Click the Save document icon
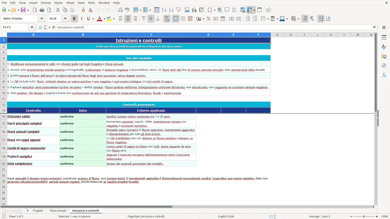The width and height of the screenshot is (390, 219). coord(23,10)
